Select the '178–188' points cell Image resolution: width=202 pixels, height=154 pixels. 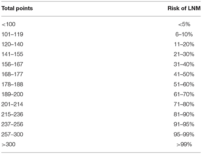click(x=12, y=84)
